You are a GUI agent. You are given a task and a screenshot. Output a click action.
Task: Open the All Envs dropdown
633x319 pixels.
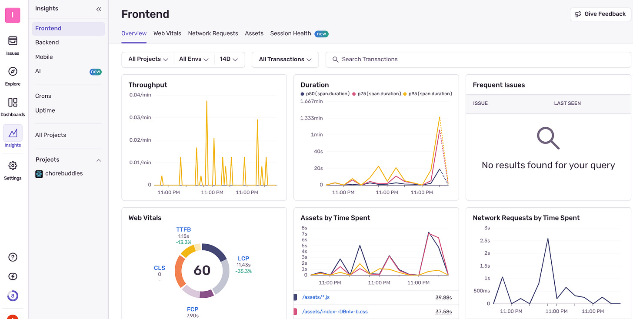tap(194, 59)
